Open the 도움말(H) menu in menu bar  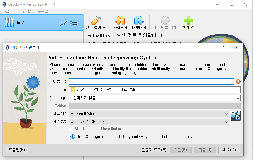click(x=45, y=11)
